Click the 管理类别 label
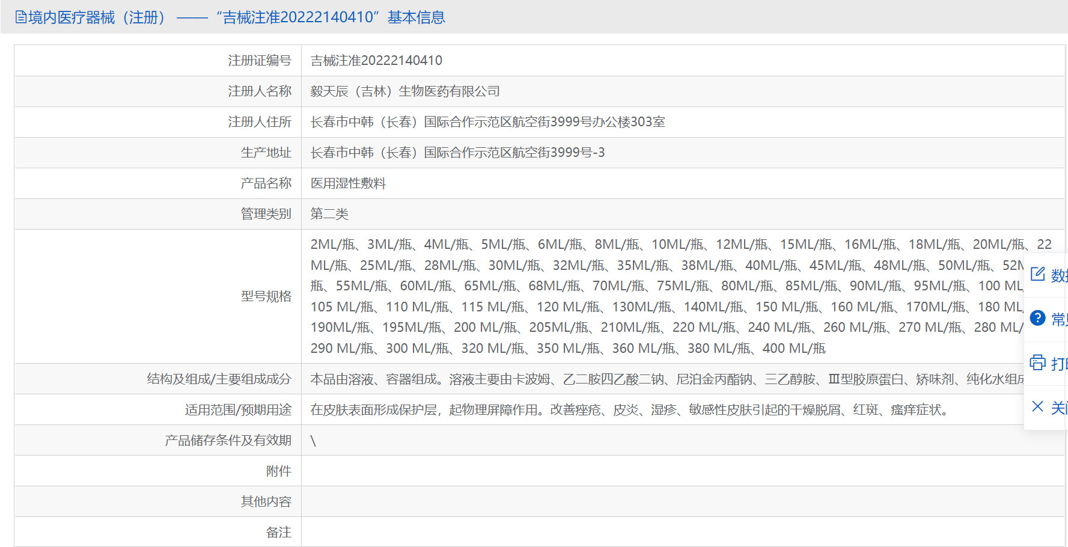Screen dimensions: 1068x547 266,214
